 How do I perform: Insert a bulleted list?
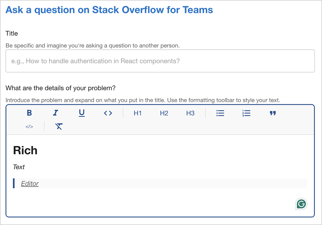point(220,113)
